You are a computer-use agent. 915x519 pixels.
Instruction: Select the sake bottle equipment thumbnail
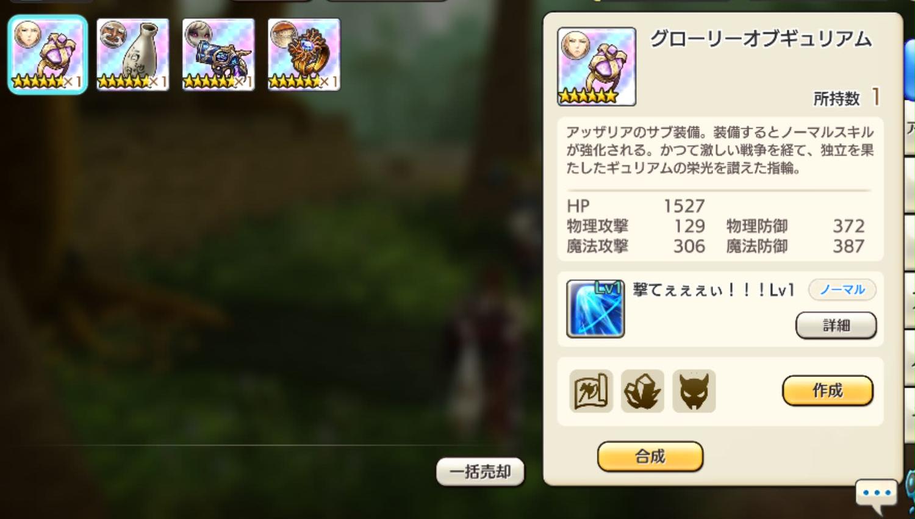point(133,54)
